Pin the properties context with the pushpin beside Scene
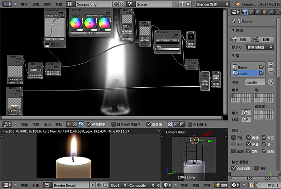 click(x=233, y=22)
